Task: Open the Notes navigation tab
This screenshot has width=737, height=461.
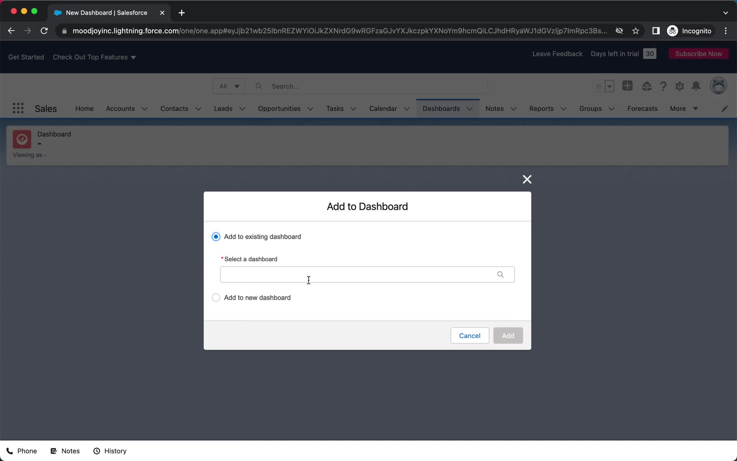Action: click(494, 109)
